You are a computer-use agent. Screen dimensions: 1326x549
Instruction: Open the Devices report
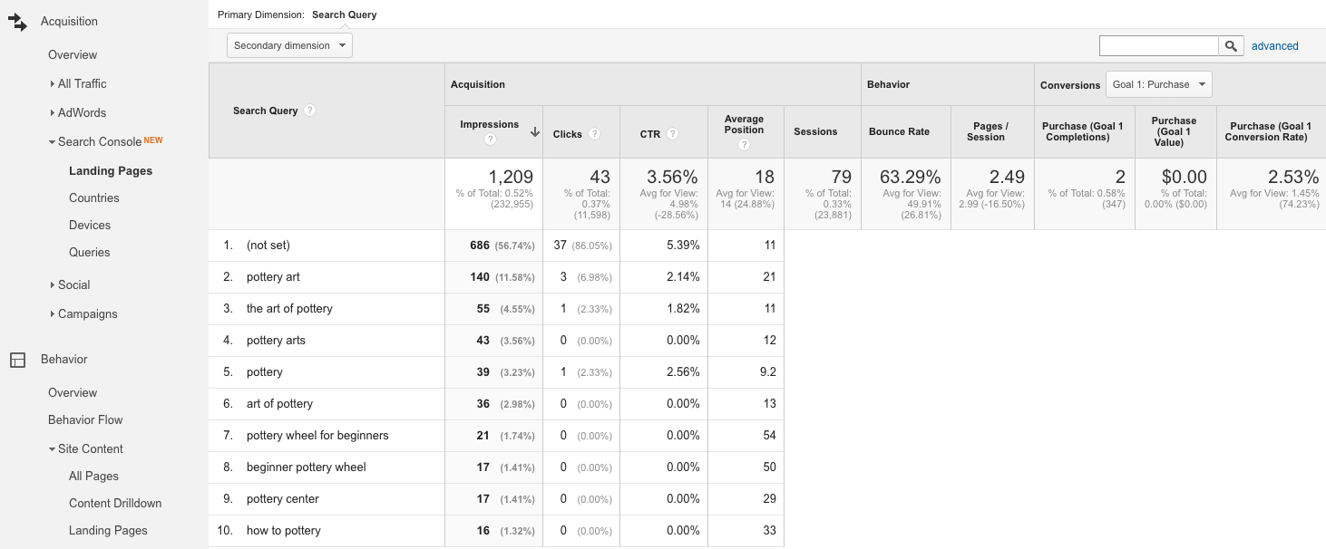tap(90, 225)
